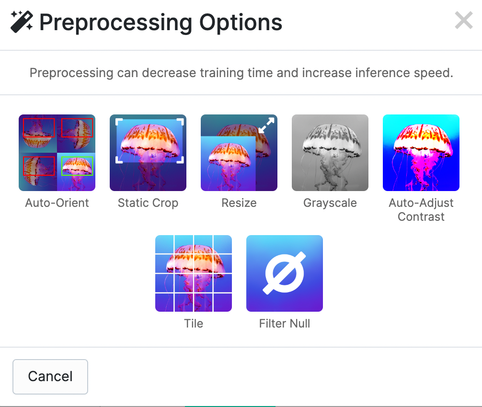The image size is (482, 407).
Task: Cancel the preprocessing options dialog
Action: [50, 376]
